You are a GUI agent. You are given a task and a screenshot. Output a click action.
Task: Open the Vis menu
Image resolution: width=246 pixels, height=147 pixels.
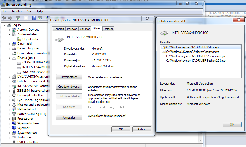click(x=29, y=11)
